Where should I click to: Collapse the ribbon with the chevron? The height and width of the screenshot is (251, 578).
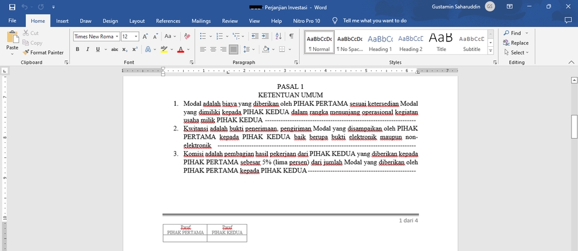(x=571, y=62)
